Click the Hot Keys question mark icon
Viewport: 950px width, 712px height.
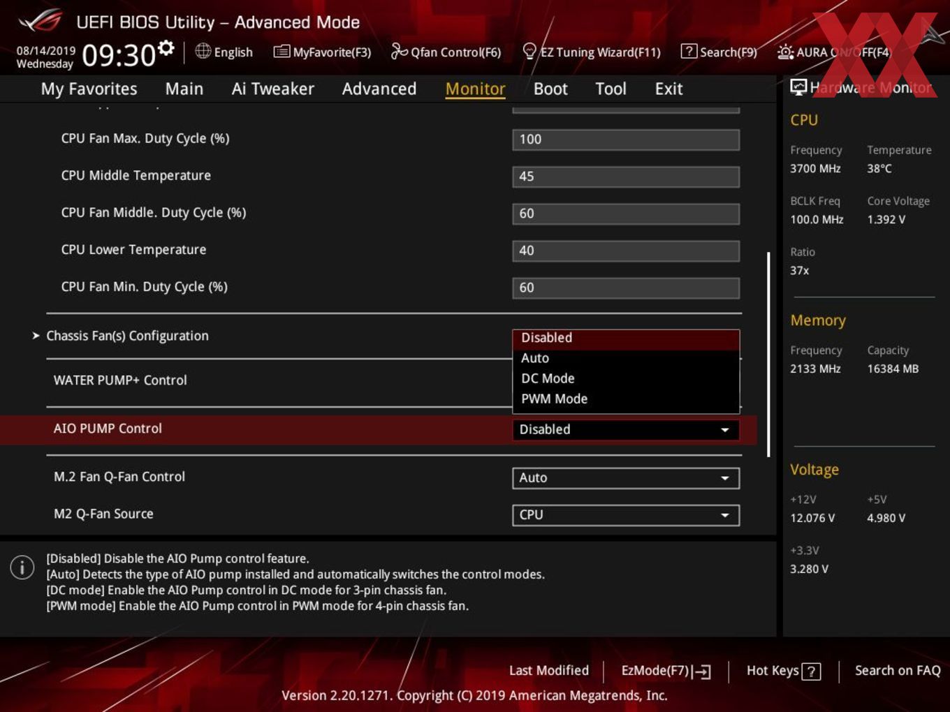811,672
